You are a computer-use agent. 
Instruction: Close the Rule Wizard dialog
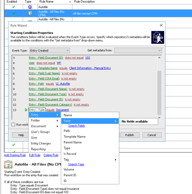[161, 25]
